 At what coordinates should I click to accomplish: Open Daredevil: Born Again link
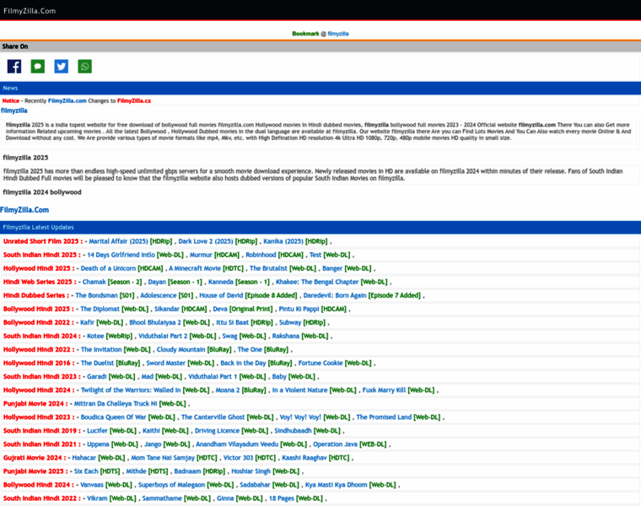pyautogui.click(x=335, y=295)
